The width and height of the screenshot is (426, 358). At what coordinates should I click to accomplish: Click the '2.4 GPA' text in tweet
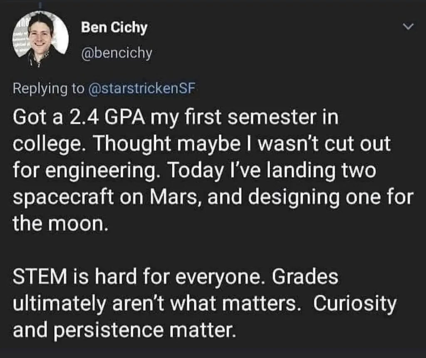tap(108, 117)
